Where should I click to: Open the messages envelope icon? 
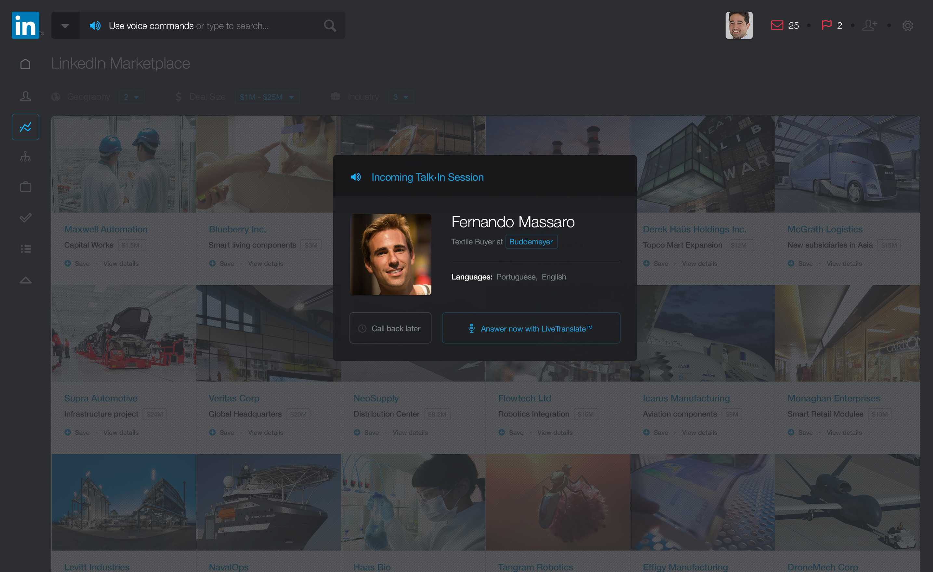click(x=777, y=25)
